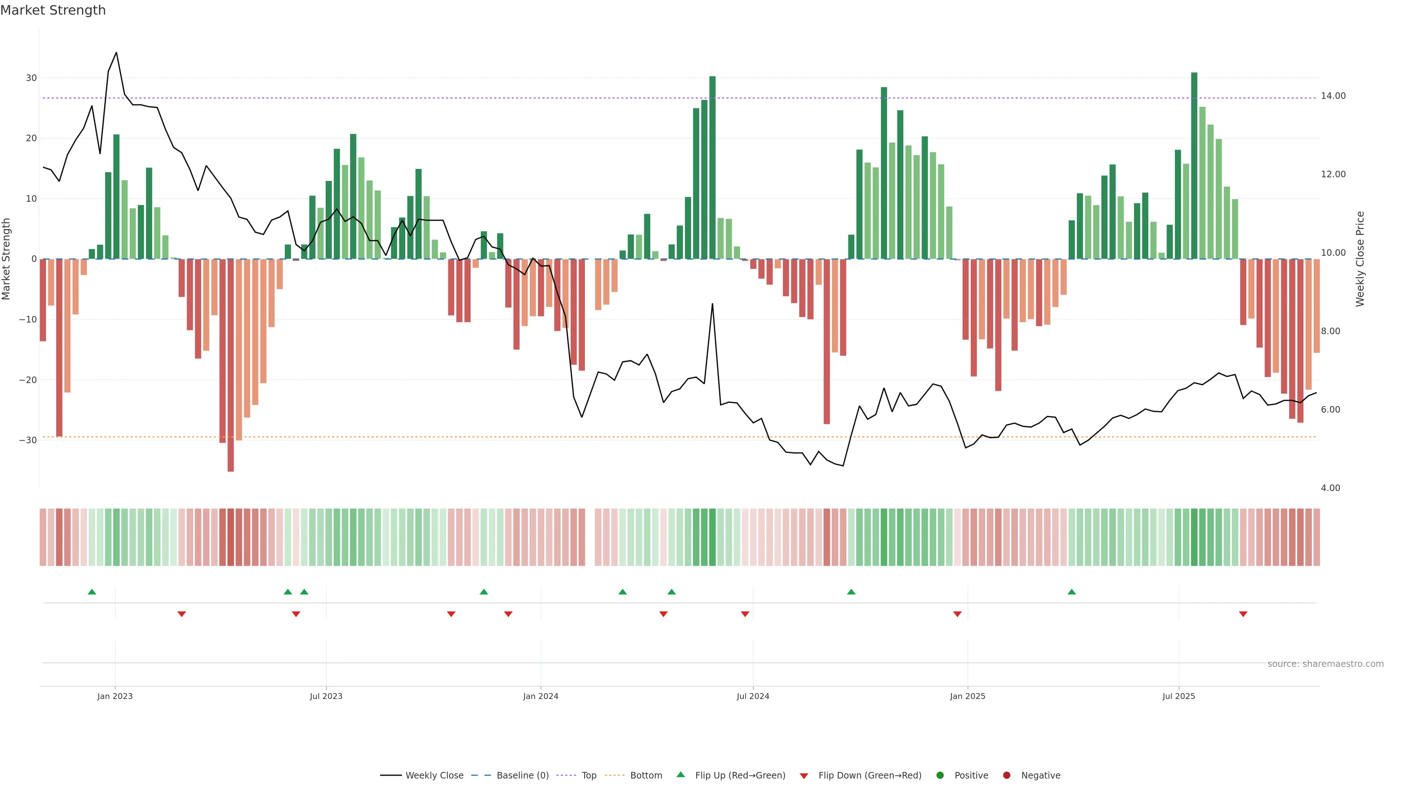Viewport: 1402px width, 788px height.
Task: Click the dark red Negative circle legend icon
Action: pos(1006,775)
